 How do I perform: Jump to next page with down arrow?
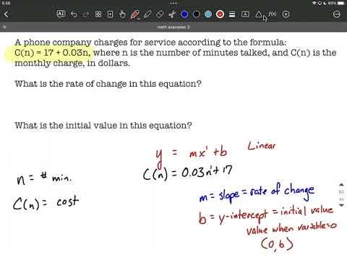pos(341,205)
